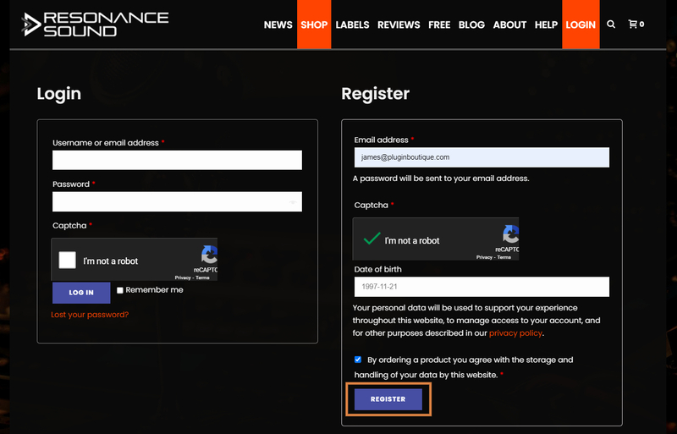Go to the SHOP menu item
This screenshot has width=677, height=434.
coord(314,25)
